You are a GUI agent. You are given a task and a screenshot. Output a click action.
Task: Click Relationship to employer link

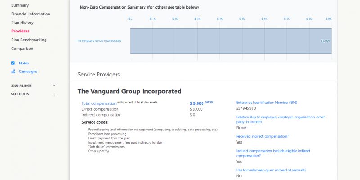(280, 119)
